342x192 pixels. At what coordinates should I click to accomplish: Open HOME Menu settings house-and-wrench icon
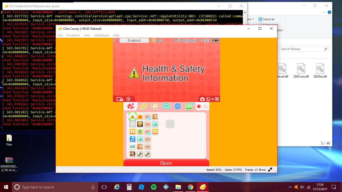click(130, 106)
